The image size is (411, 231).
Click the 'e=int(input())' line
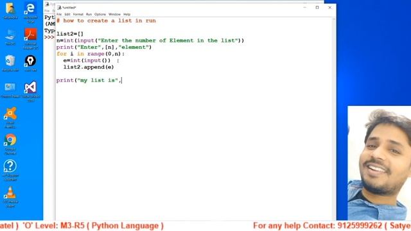click(87, 60)
